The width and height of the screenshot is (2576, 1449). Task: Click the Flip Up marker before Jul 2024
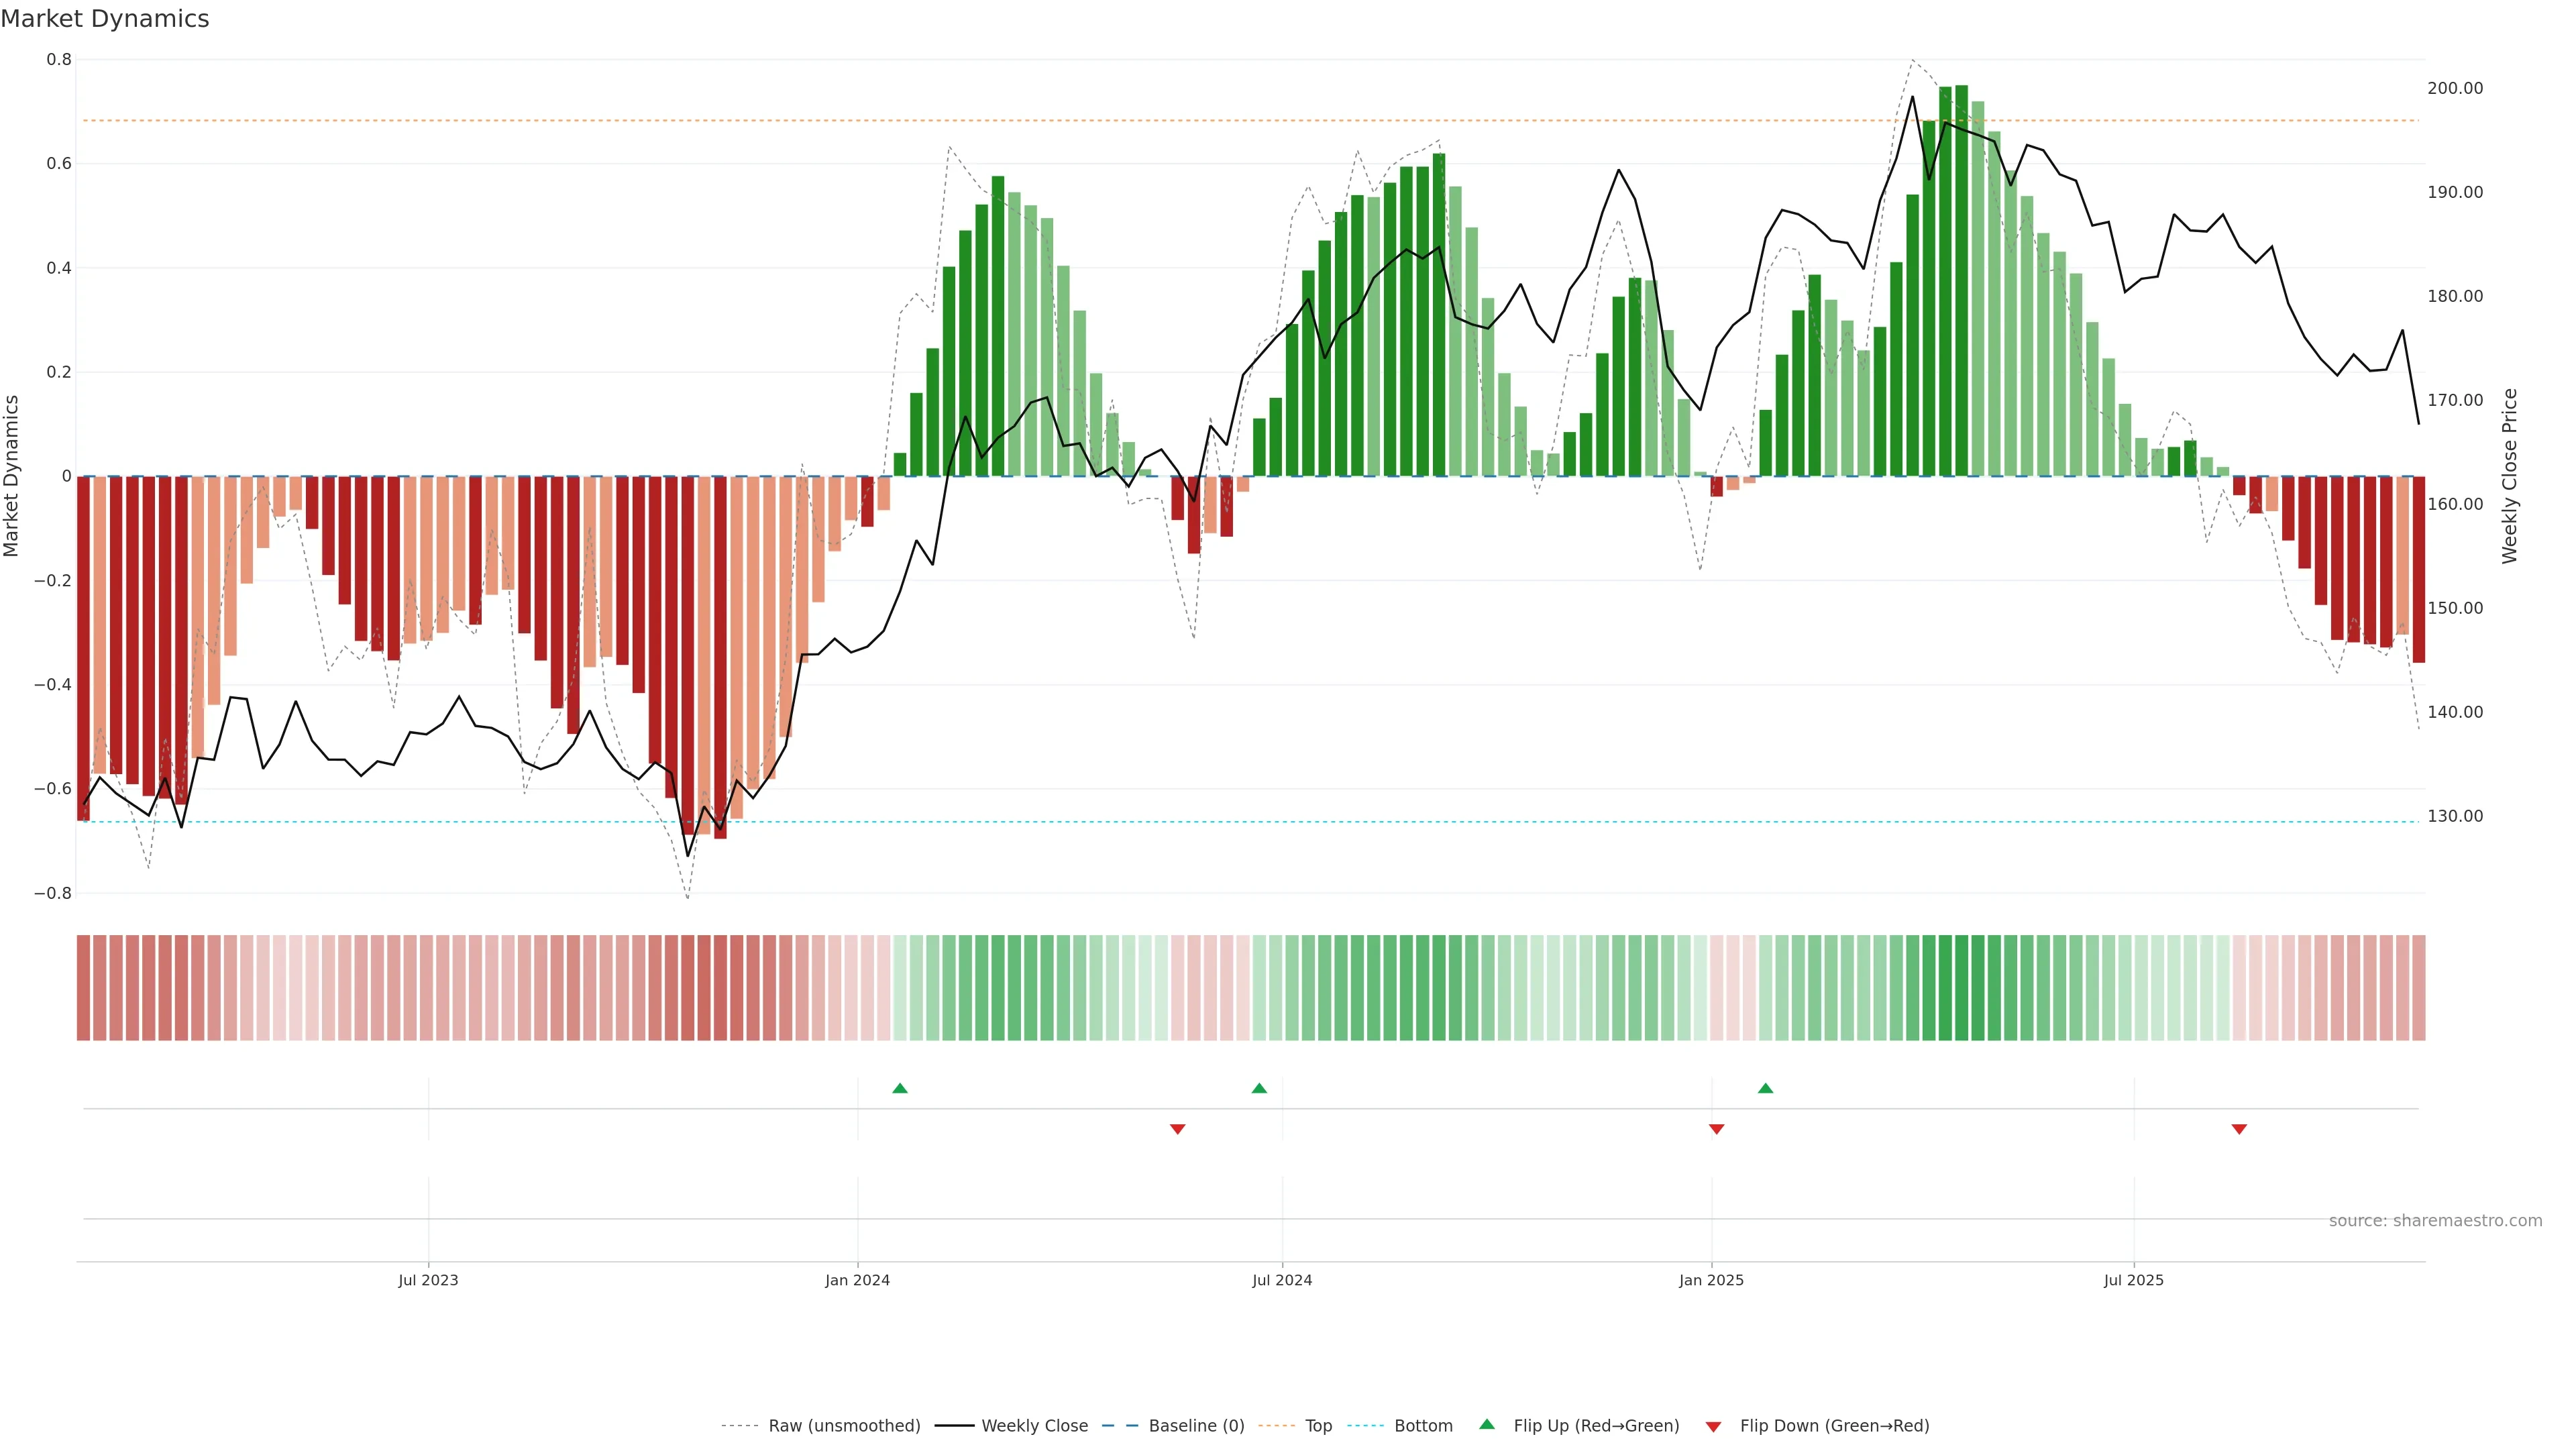[1259, 1088]
